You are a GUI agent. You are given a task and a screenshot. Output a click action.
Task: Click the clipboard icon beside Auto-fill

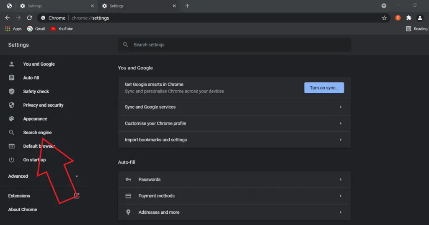click(11, 78)
